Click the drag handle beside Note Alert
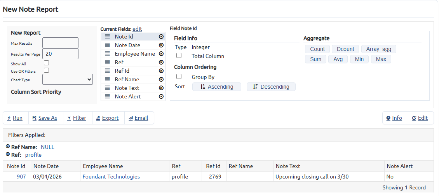Image resolution: width=439 pixels, height=196 pixels. [x=108, y=96]
